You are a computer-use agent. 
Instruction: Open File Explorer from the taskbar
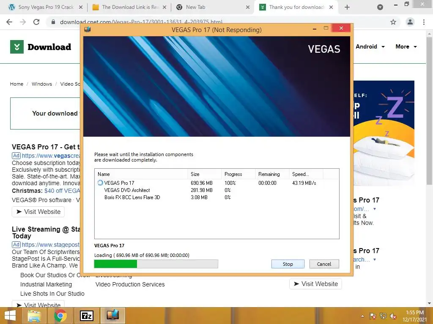(34, 316)
